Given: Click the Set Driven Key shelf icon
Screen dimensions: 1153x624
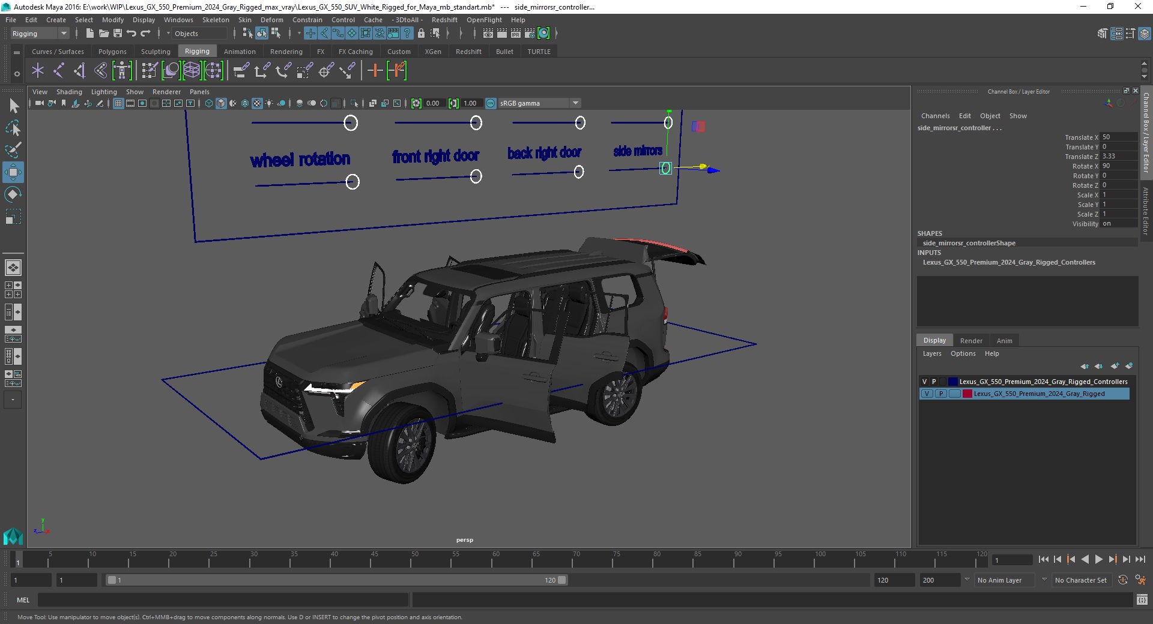Looking at the screenshot, I should [397, 71].
